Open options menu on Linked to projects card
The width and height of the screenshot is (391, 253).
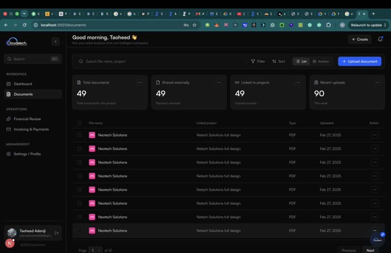(298, 82)
